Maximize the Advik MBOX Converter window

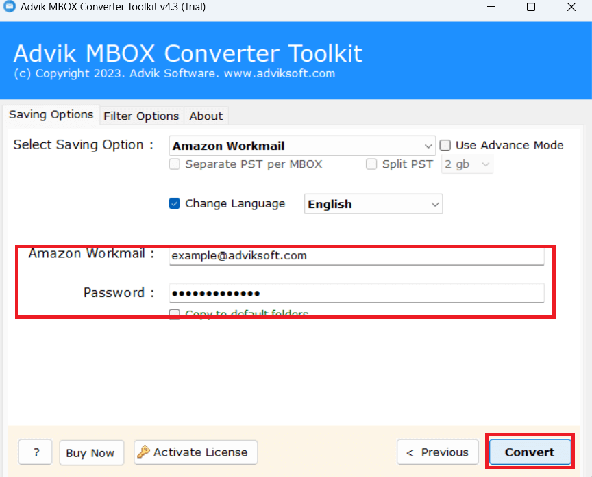(x=531, y=7)
